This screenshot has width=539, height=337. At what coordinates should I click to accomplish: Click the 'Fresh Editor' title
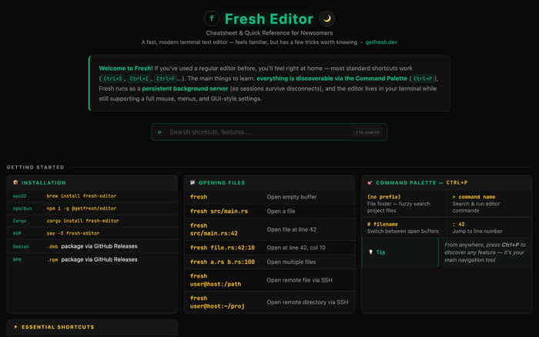click(269, 19)
